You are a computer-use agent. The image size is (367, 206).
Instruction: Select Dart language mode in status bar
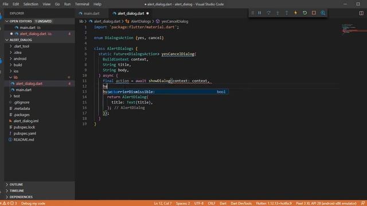point(223,204)
